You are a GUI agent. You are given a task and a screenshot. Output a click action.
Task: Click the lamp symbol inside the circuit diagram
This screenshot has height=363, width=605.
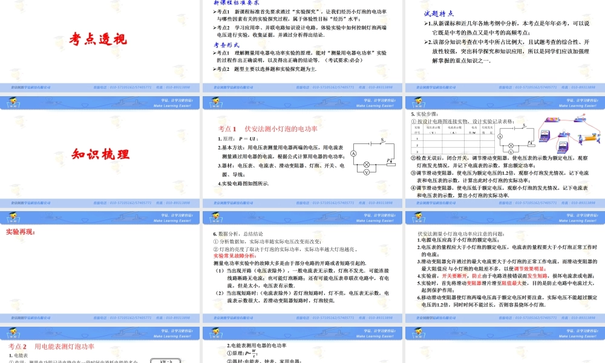click(367, 163)
